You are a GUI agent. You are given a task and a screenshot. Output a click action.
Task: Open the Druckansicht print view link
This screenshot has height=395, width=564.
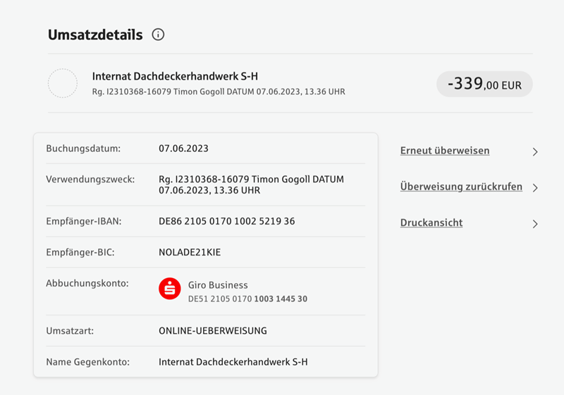tap(431, 222)
